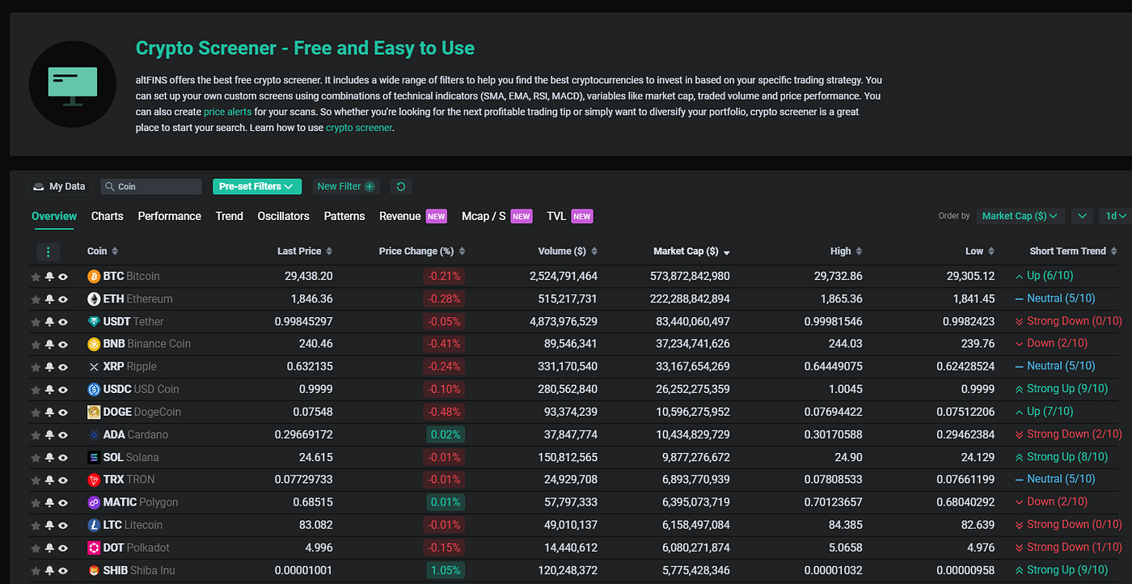The height and width of the screenshot is (584, 1132).
Task: Open the Market Cap ($) order-by dropdown
Action: click(1020, 216)
